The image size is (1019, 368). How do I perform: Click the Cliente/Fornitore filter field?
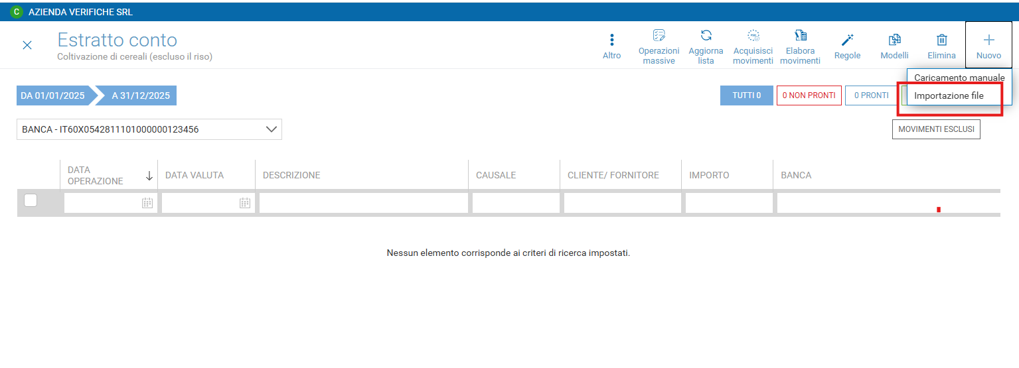tap(623, 203)
